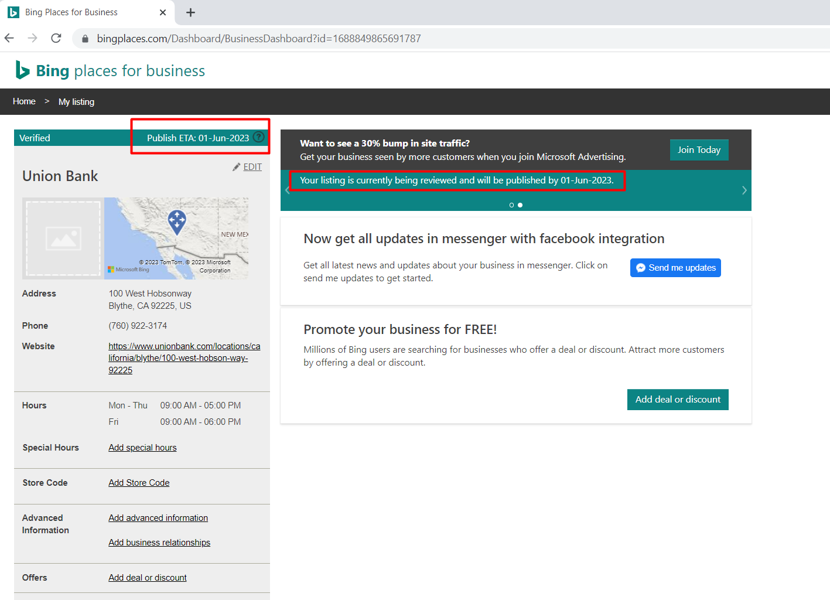Select phone number (760) 922-3174
This screenshot has height=600, width=830.
[138, 326]
